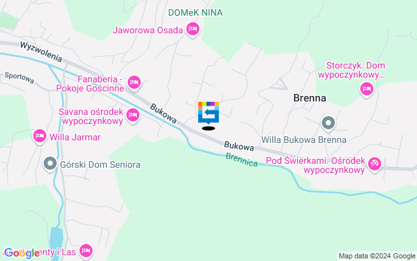Click the Google logo
The width and height of the screenshot is (417, 261).
pos(22,253)
